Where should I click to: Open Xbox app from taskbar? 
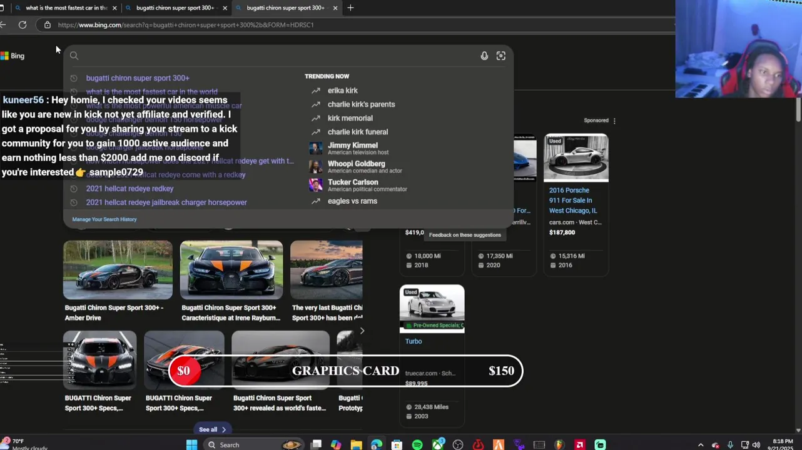[438, 445]
